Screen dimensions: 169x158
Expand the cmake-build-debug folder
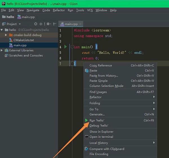tap(6, 35)
